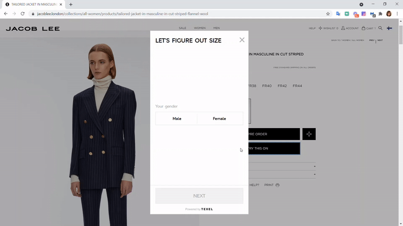Image resolution: width=403 pixels, height=226 pixels.
Task: Open the search magnifier icon
Action: click(380, 28)
